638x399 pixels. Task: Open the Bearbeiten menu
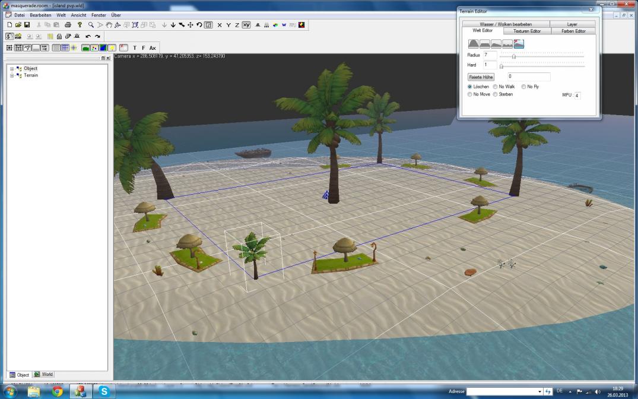pos(40,15)
